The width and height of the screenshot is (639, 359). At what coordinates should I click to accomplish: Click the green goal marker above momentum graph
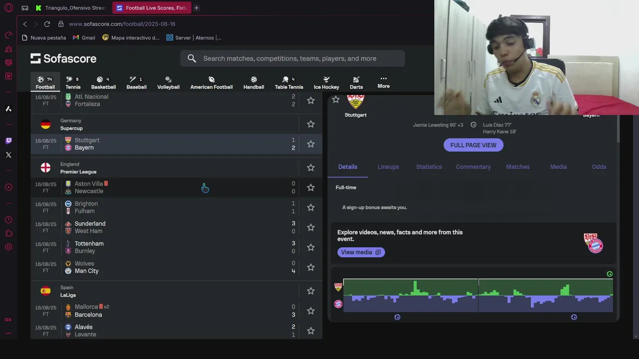[610, 274]
